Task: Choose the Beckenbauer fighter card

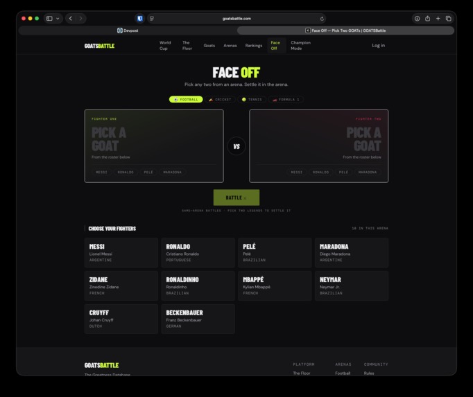Action: click(x=198, y=319)
